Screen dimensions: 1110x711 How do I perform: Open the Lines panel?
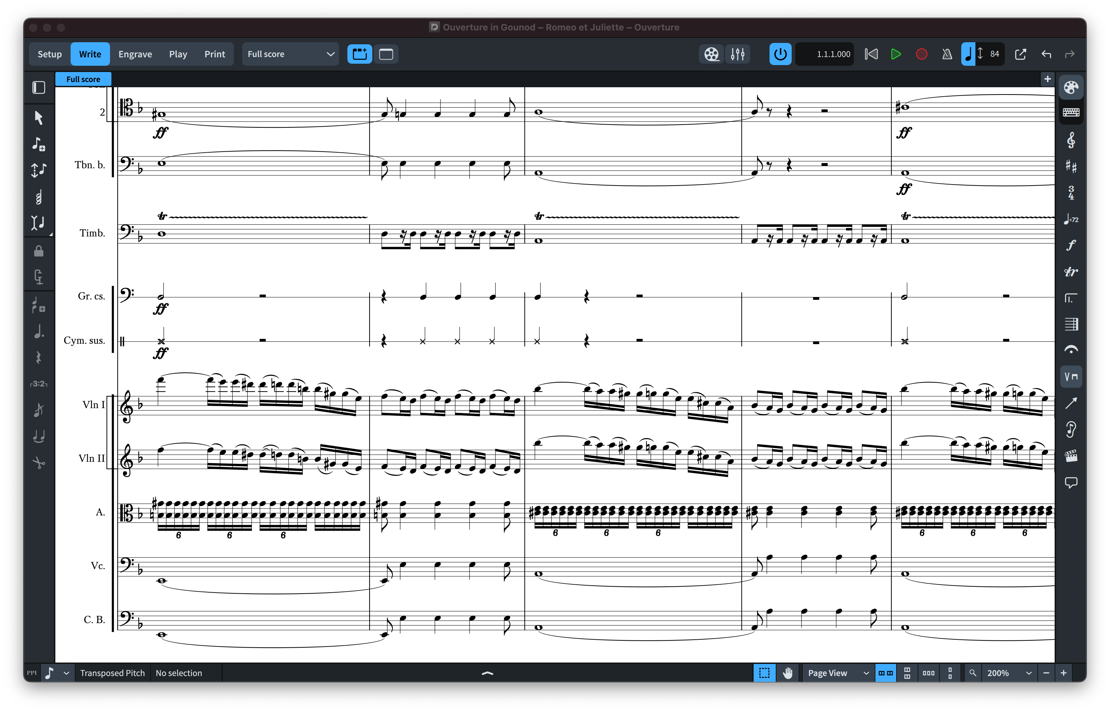point(1071,403)
